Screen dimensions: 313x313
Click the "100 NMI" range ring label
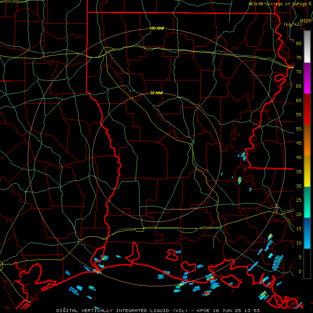coord(156,29)
